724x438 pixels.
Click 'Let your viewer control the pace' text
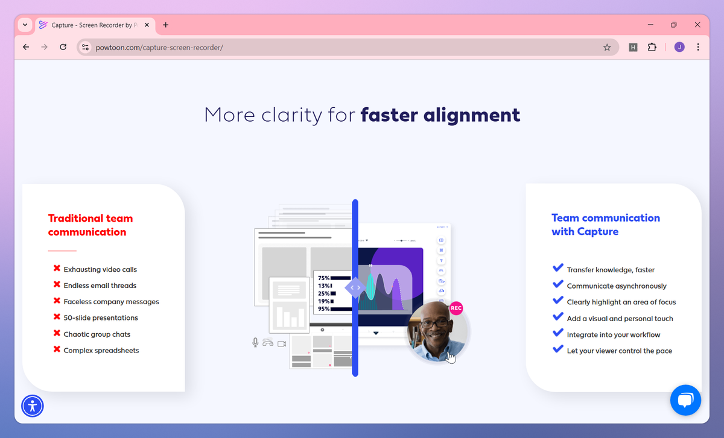pyautogui.click(x=620, y=351)
